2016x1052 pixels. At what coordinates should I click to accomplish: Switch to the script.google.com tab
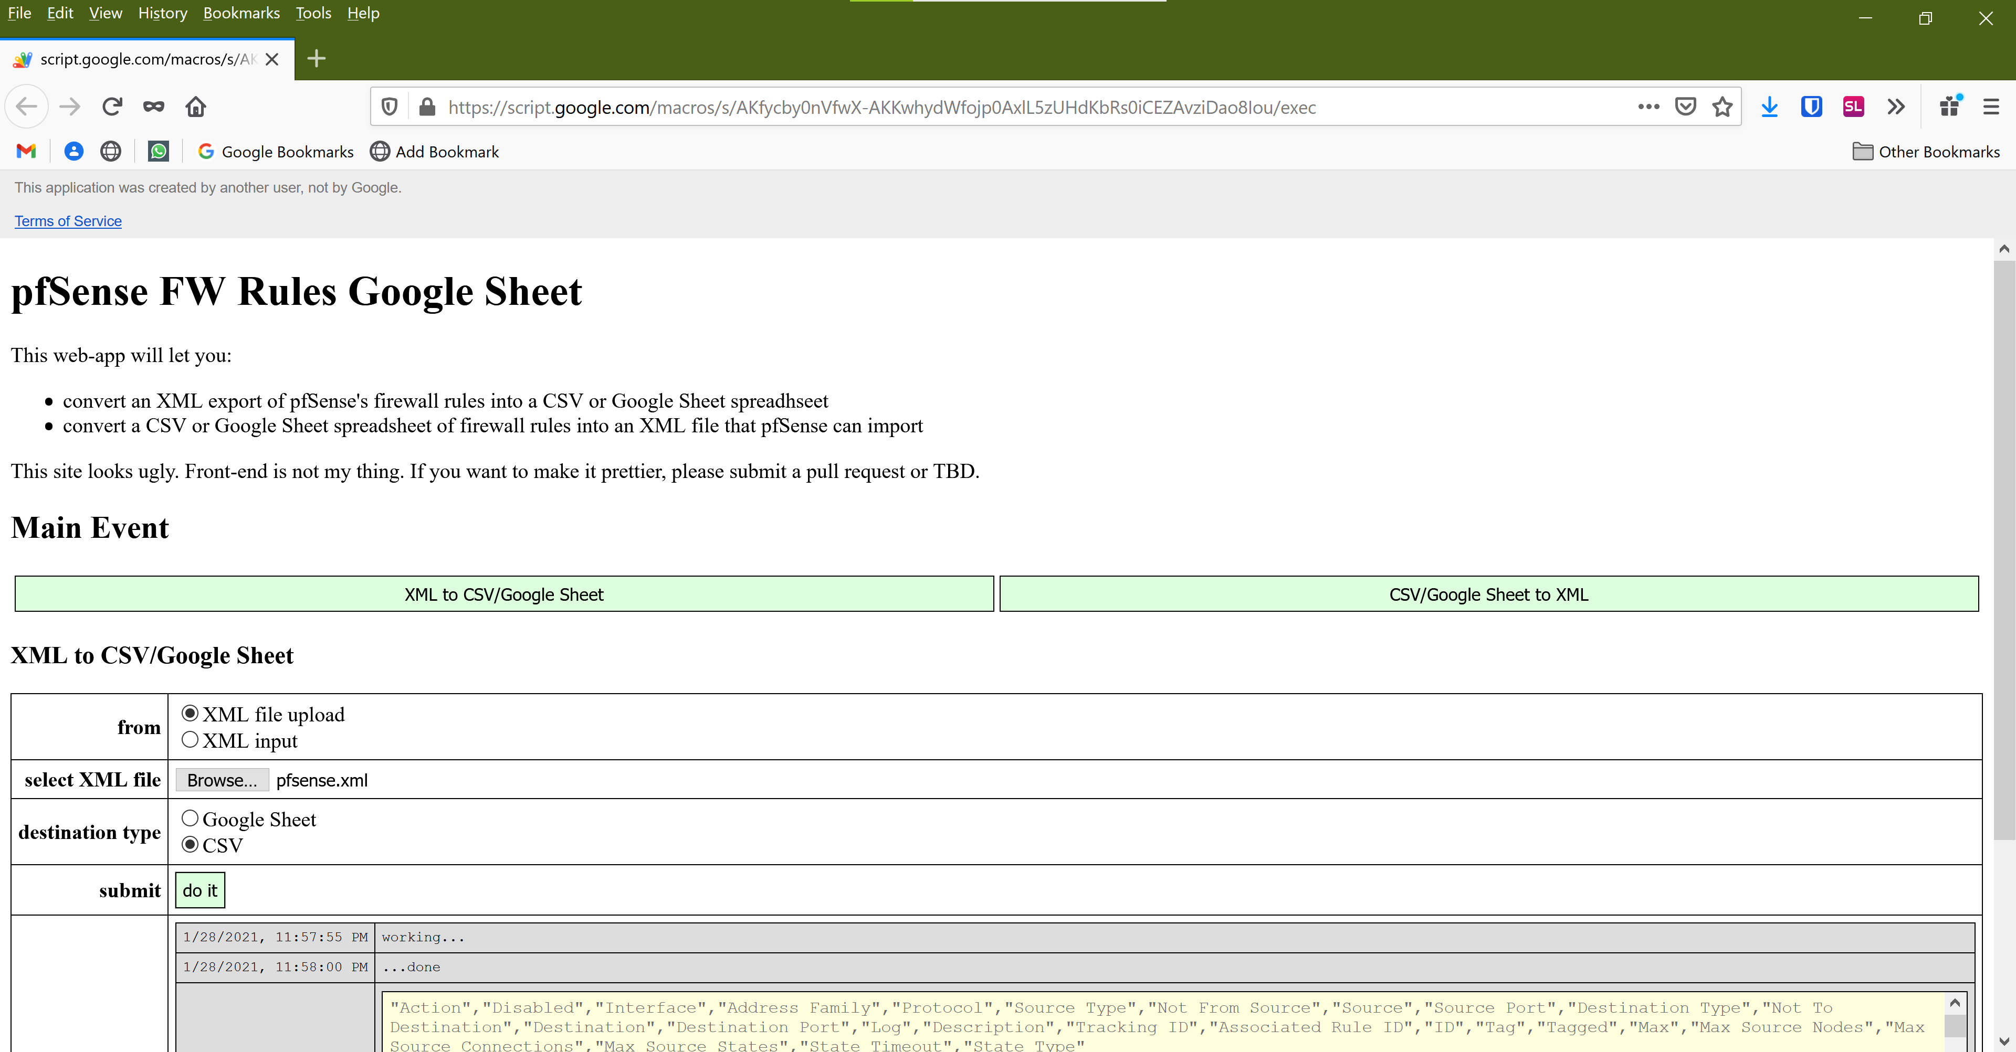tap(147, 59)
